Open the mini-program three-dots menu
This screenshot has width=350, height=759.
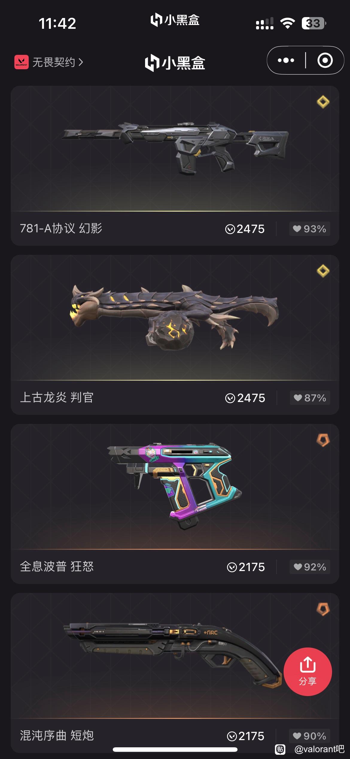point(286,60)
